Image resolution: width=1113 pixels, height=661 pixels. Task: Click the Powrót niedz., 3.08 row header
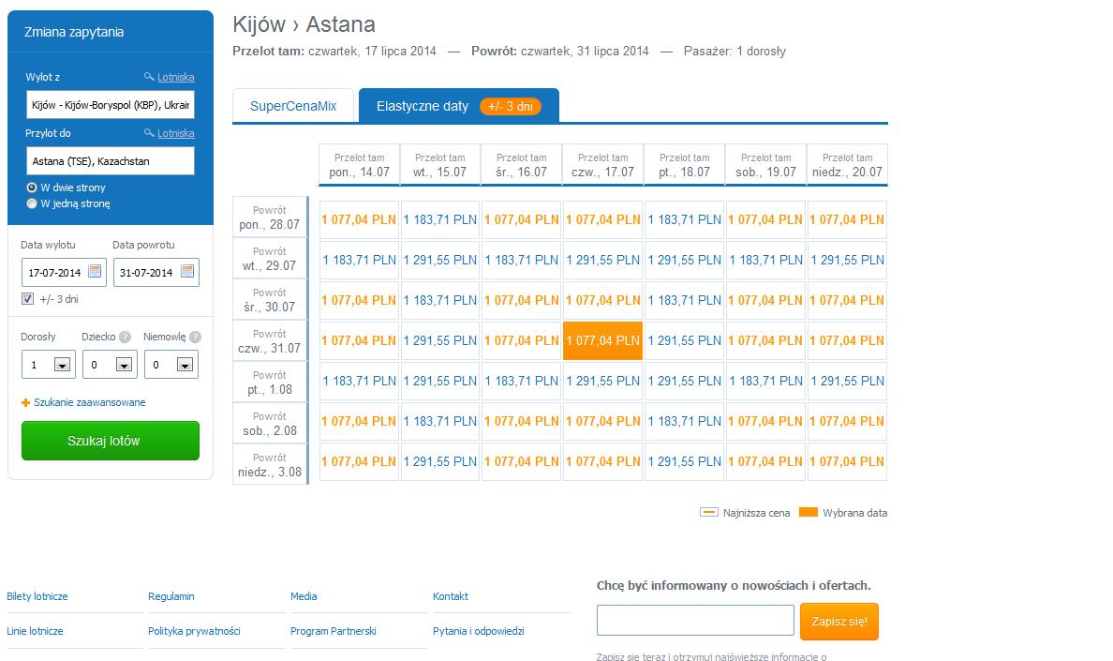coord(270,465)
